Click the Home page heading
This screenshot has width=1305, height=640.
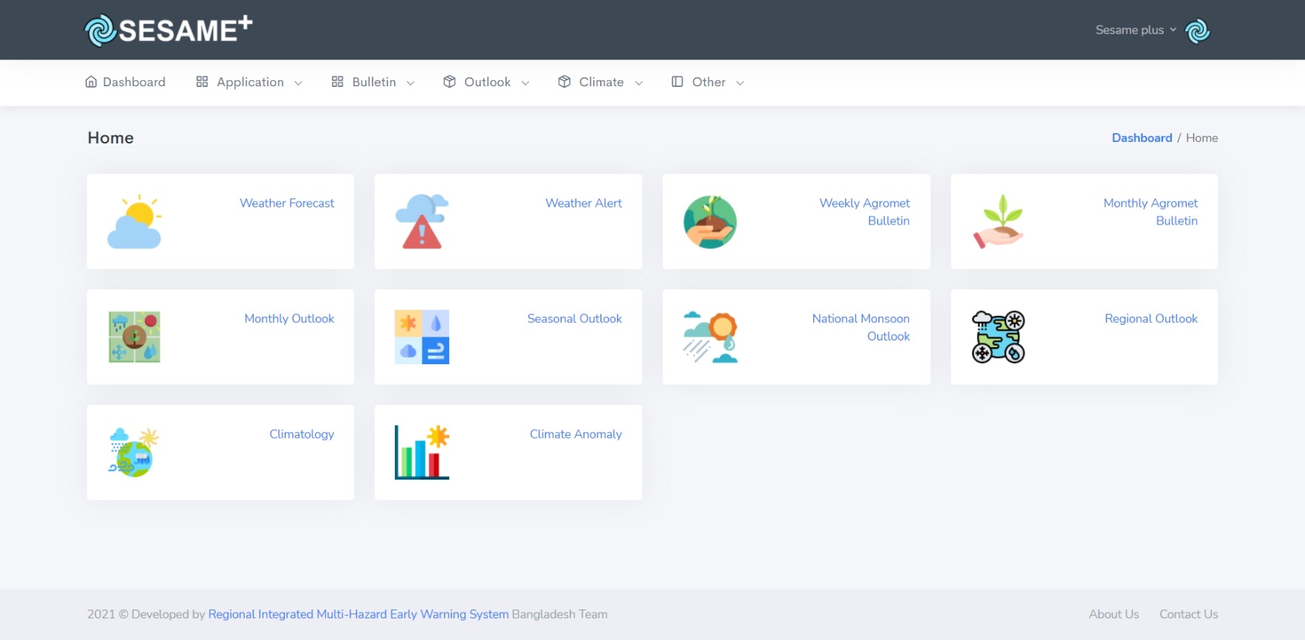(111, 138)
